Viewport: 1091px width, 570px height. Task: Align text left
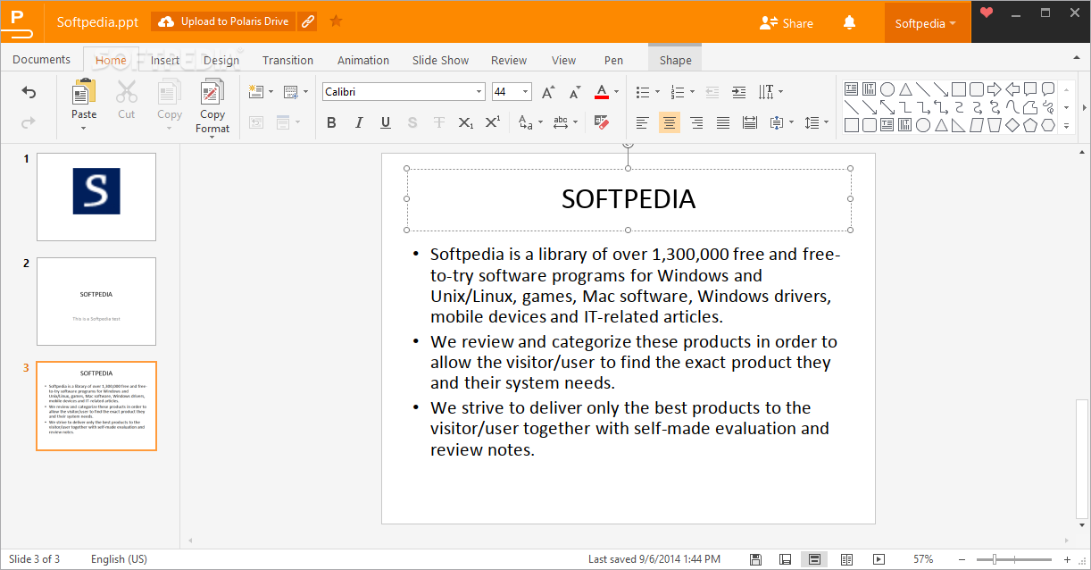tap(642, 122)
